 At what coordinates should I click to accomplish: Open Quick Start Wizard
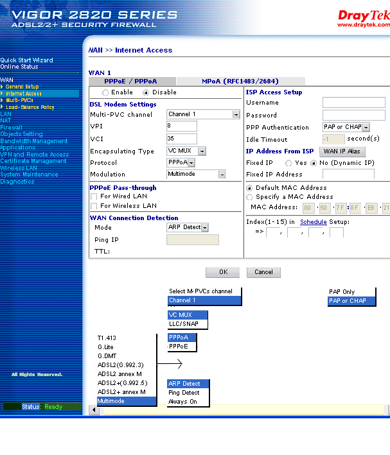[x=26, y=60]
